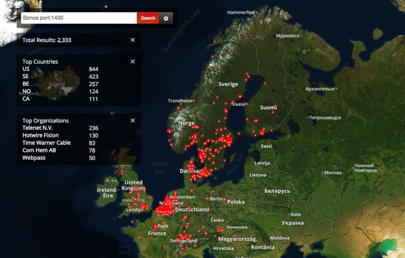Click the Беларусь map label
This screenshot has width=405, height=258.
(x=277, y=191)
